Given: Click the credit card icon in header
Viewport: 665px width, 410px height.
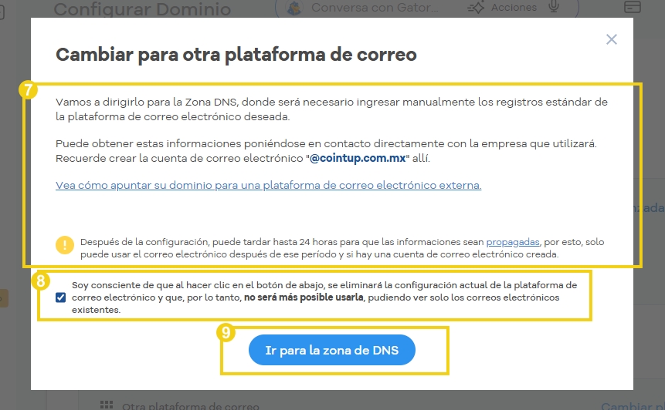Looking at the screenshot, I should coord(633,7).
